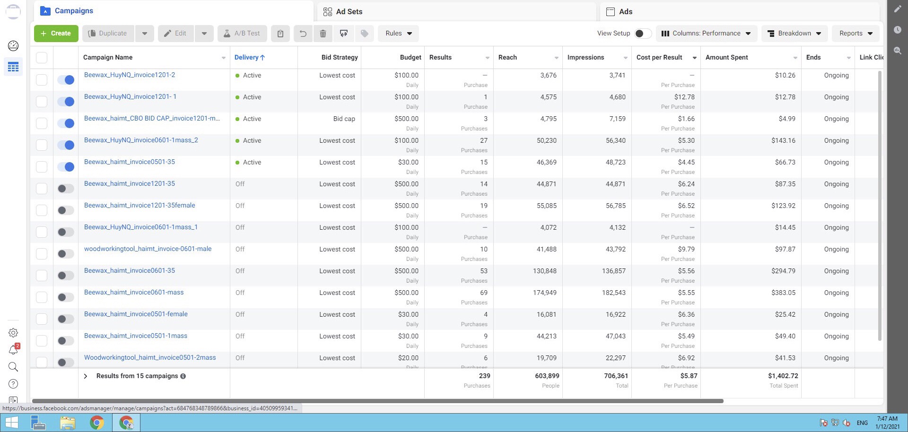
Task: Open Server Manager taskbar icon
Action: 38,423
